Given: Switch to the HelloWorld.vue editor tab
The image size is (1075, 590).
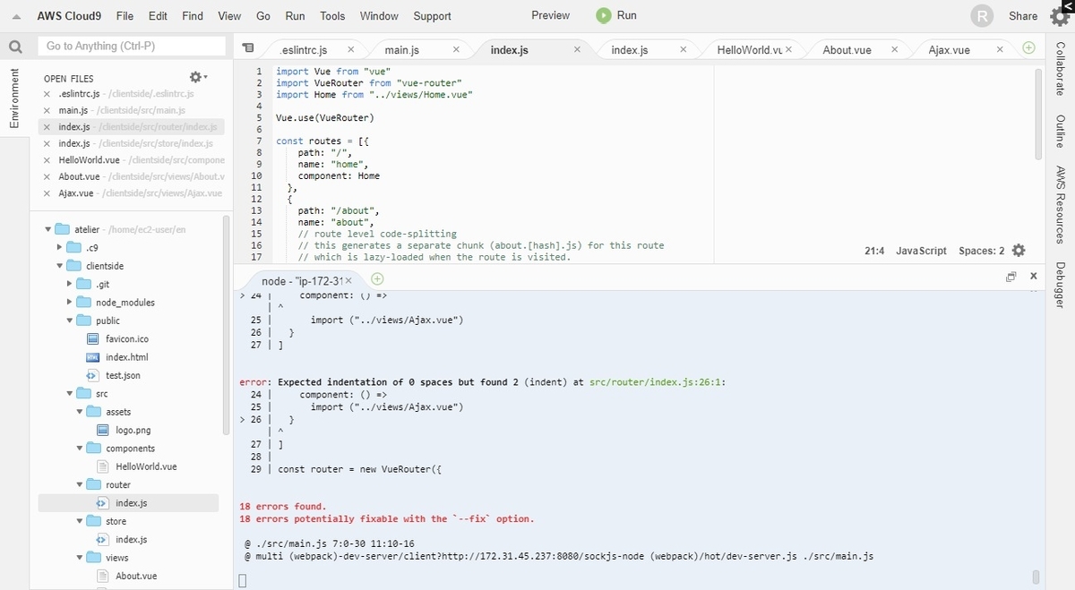Looking at the screenshot, I should pos(749,50).
